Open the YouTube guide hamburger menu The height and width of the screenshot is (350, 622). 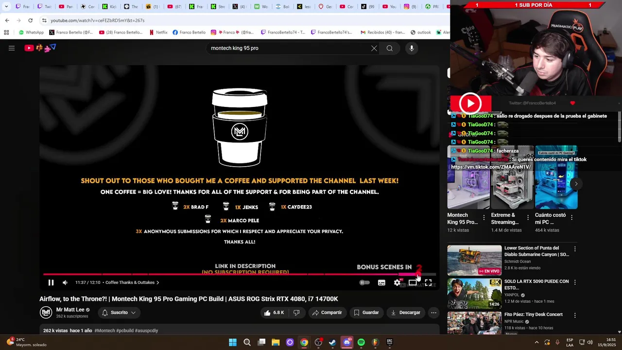[x=12, y=48]
